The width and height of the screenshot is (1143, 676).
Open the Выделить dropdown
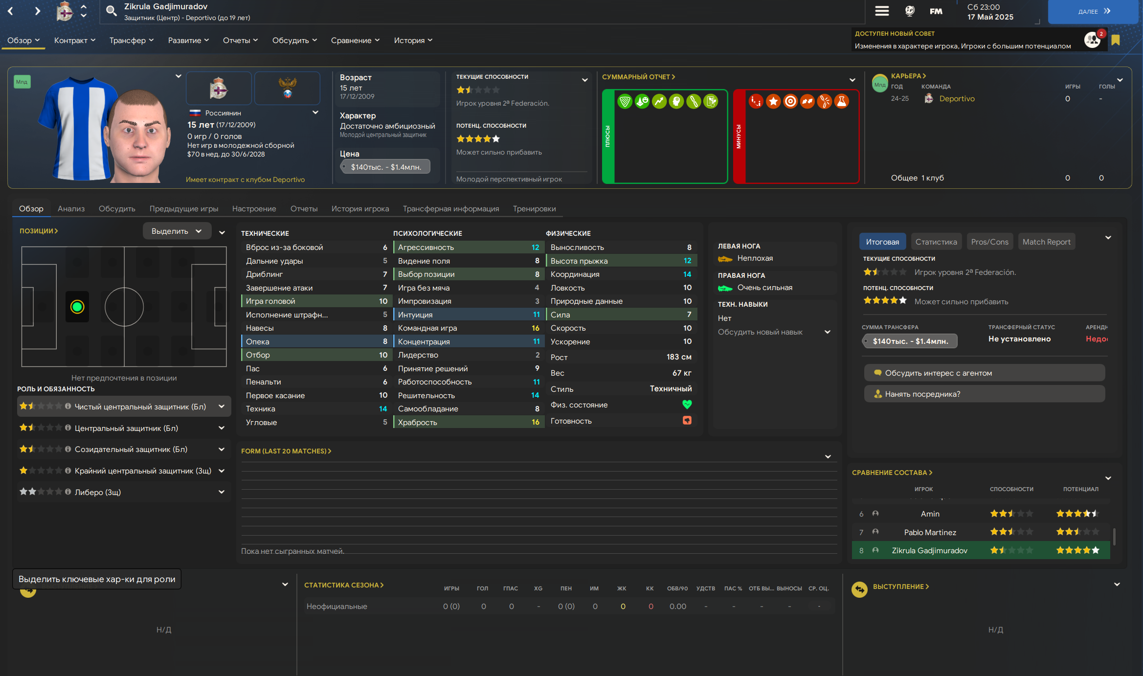point(177,231)
